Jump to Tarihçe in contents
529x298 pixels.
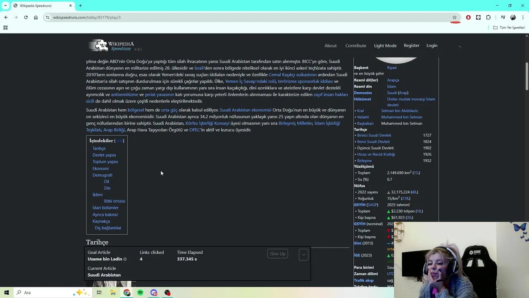(99, 148)
